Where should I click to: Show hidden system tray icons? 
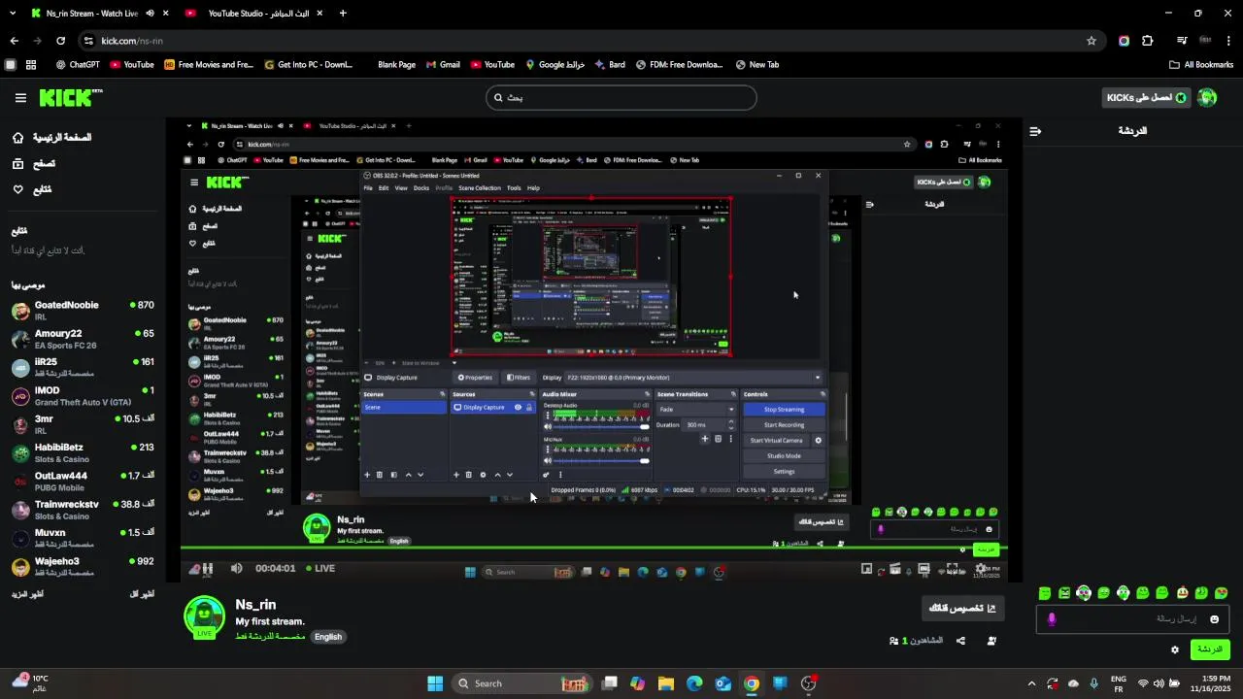click(1031, 683)
